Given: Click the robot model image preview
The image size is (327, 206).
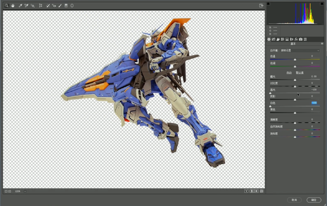Looking at the screenshot, I should [143, 93].
